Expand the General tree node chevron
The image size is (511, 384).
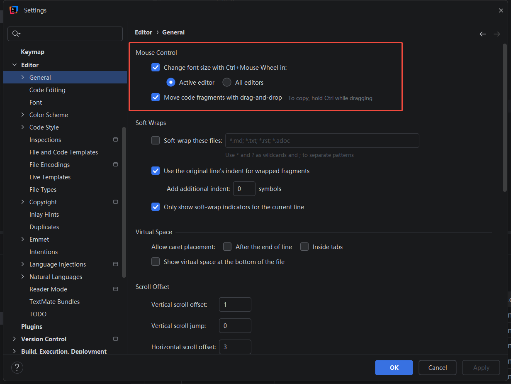(x=23, y=78)
